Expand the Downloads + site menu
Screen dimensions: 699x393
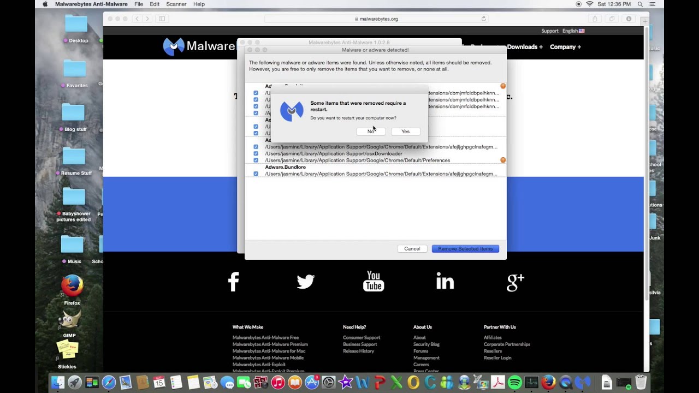click(525, 47)
